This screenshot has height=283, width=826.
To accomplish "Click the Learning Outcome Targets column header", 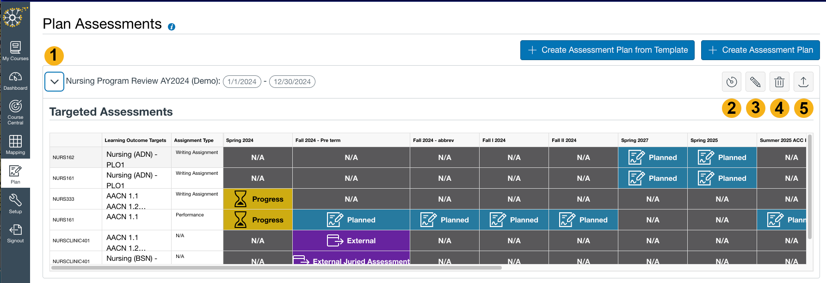I will [136, 140].
